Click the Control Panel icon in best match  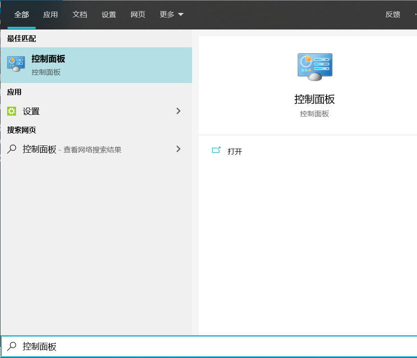point(16,64)
